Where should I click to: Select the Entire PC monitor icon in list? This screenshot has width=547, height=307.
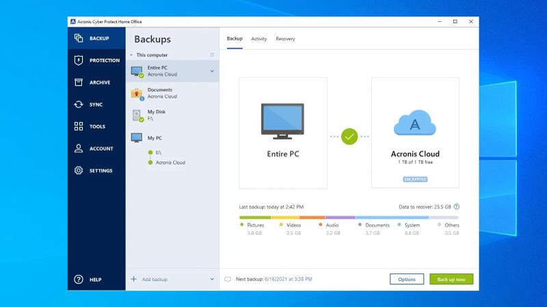(137, 72)
